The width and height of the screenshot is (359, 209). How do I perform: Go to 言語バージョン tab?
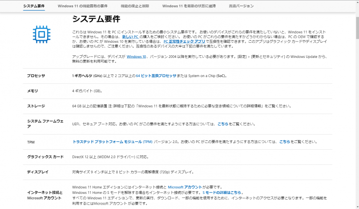pos(241,6)
